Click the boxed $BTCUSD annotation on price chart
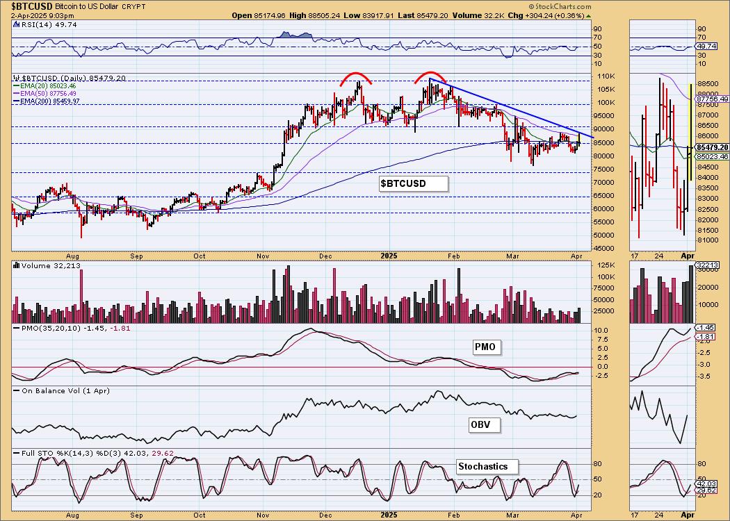Screen dimensions: 730x521 pos(414,184)
